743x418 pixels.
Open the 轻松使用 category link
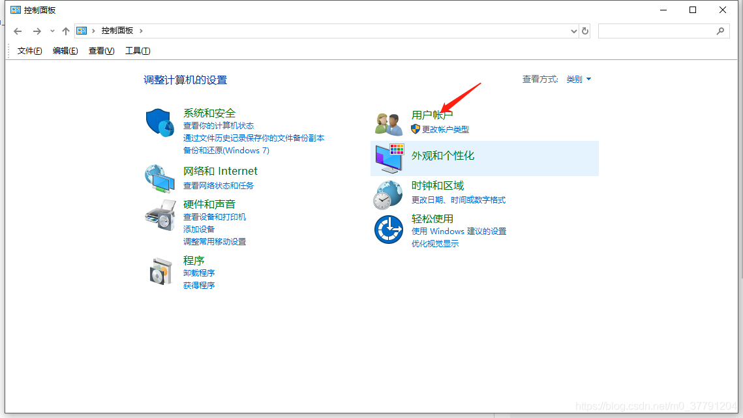tap(432, 219)
